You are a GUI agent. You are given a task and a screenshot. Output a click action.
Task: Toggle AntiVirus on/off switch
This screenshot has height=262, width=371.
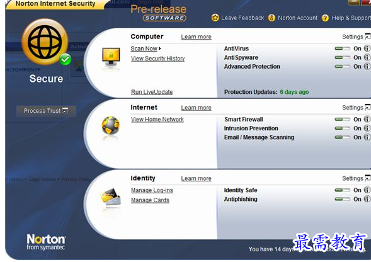[x=343, y=48]
